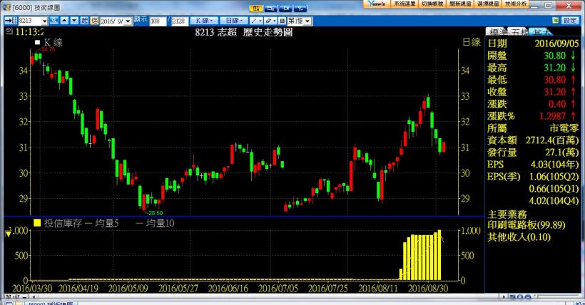
Task: Click the 設定 settings button
Action: tap(571, 21)
